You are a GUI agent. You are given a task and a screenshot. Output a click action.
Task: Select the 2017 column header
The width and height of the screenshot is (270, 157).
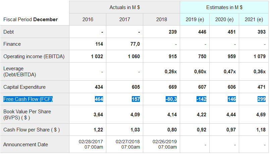[125, 19]
